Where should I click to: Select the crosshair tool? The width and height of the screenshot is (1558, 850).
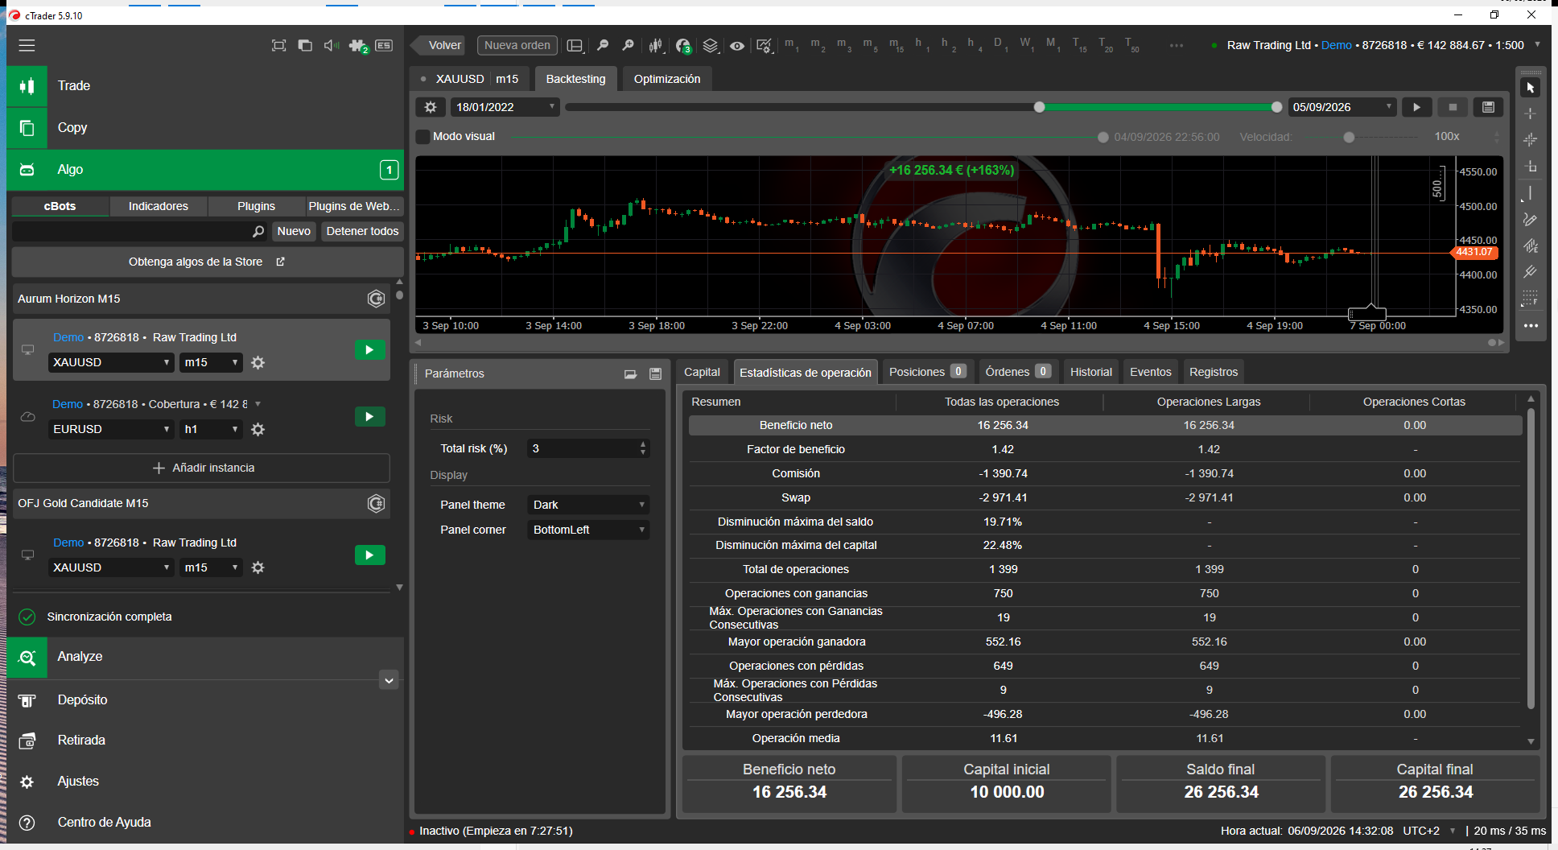1531,113
